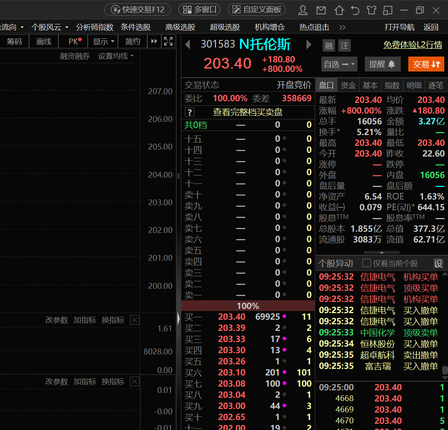448x430 pixels.
Task: Open 免费体验L2行情 link
Action: click(412, 45)
